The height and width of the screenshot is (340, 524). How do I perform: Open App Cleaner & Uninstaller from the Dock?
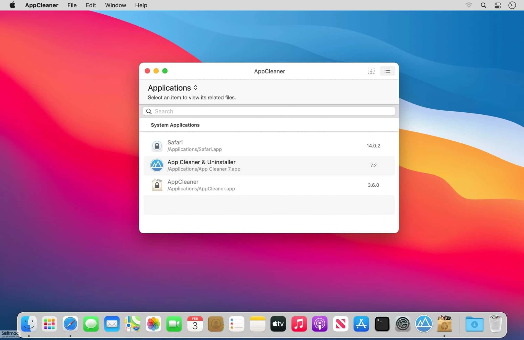424,324
